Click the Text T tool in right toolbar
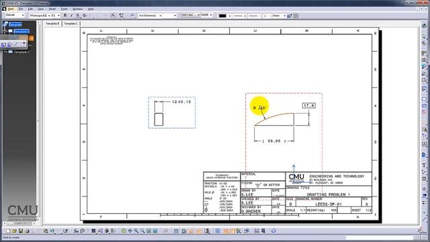430x242 pixels. [x=424, y=165]
